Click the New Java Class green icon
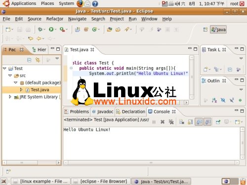Viewport: 247px width, 185px height. tap(94, 30)
